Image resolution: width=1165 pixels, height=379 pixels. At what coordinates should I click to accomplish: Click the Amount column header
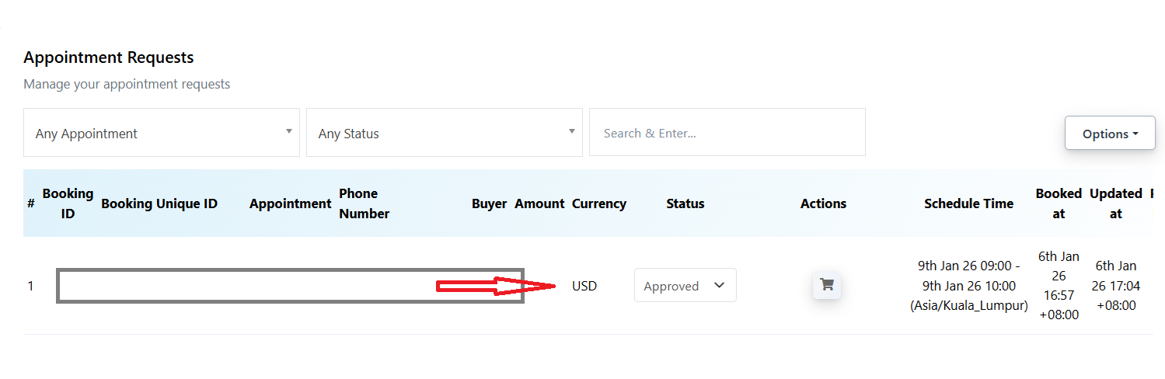(x=539, y=203)
